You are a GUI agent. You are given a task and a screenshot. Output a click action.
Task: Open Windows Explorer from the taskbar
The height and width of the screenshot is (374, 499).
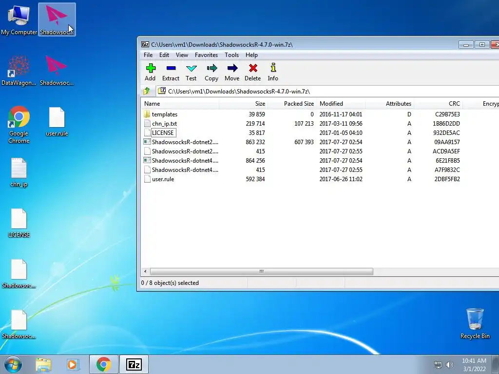coord(43,364)
